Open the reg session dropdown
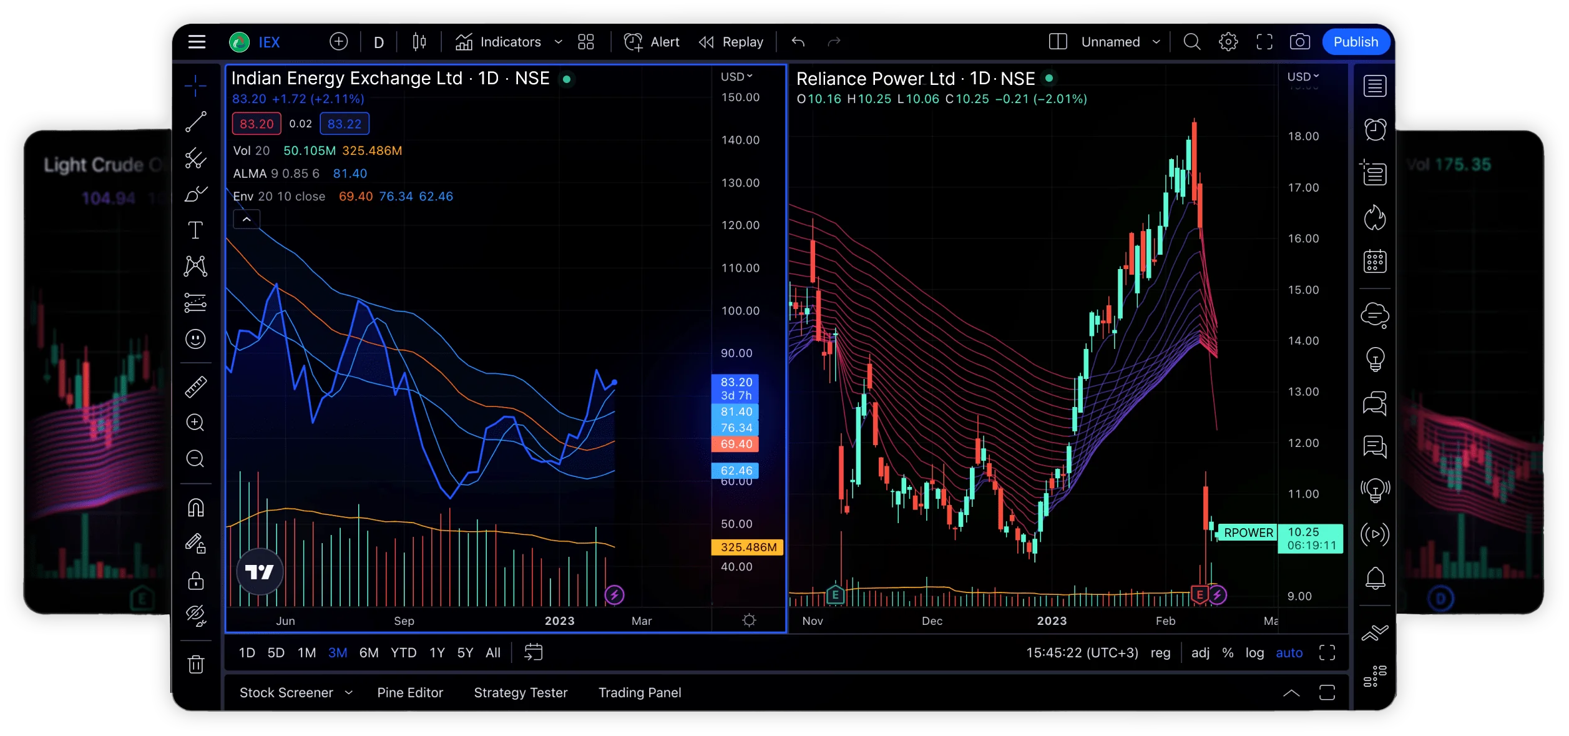The width and height of the screenshot is (1569, 736). click(x=1161, y=652)
